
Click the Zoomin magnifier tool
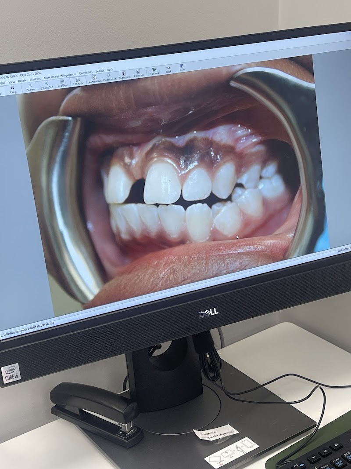tap(31, 87)
